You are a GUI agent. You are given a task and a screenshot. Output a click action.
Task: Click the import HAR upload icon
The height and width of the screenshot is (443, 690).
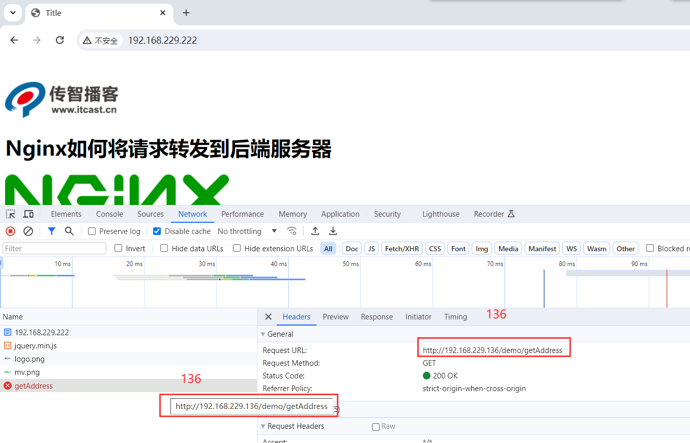pos(315,231)
